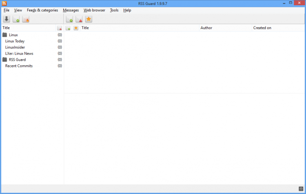Click the RSS Guard orange app icon
Image resolution: width=306 pixels, height=194 pixels.
[x=4, y=3]
